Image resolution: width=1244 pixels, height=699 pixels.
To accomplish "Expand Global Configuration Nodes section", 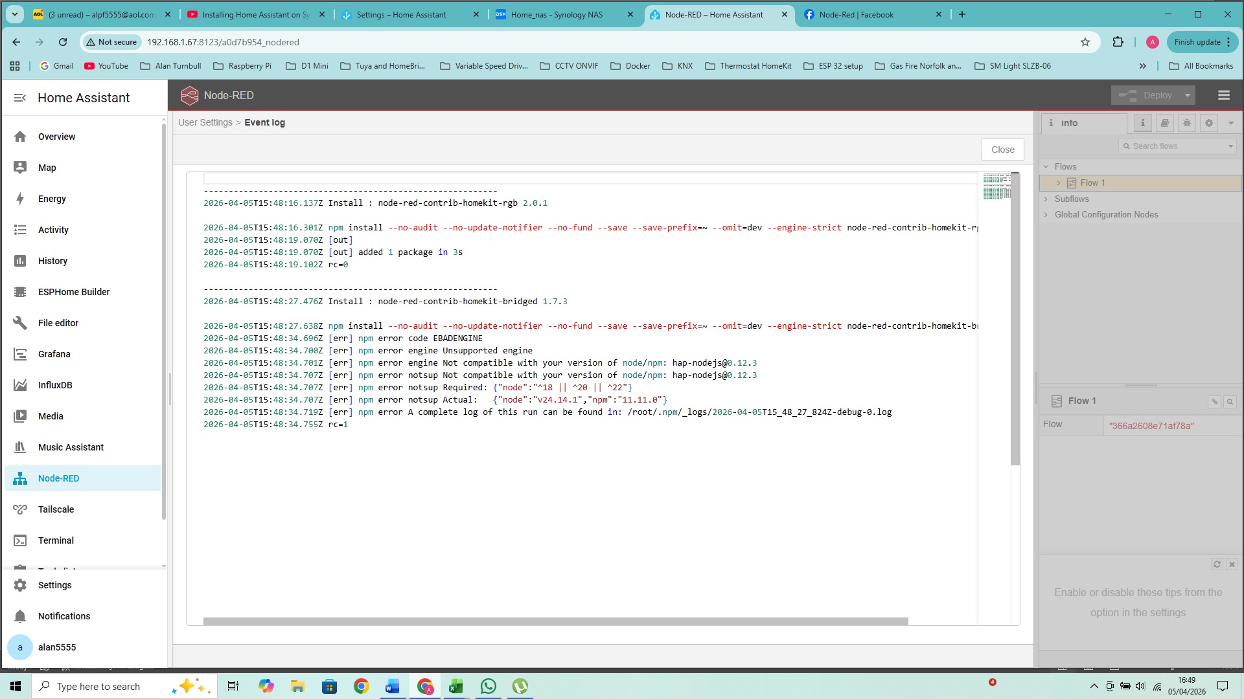I will coord(1046,215).
